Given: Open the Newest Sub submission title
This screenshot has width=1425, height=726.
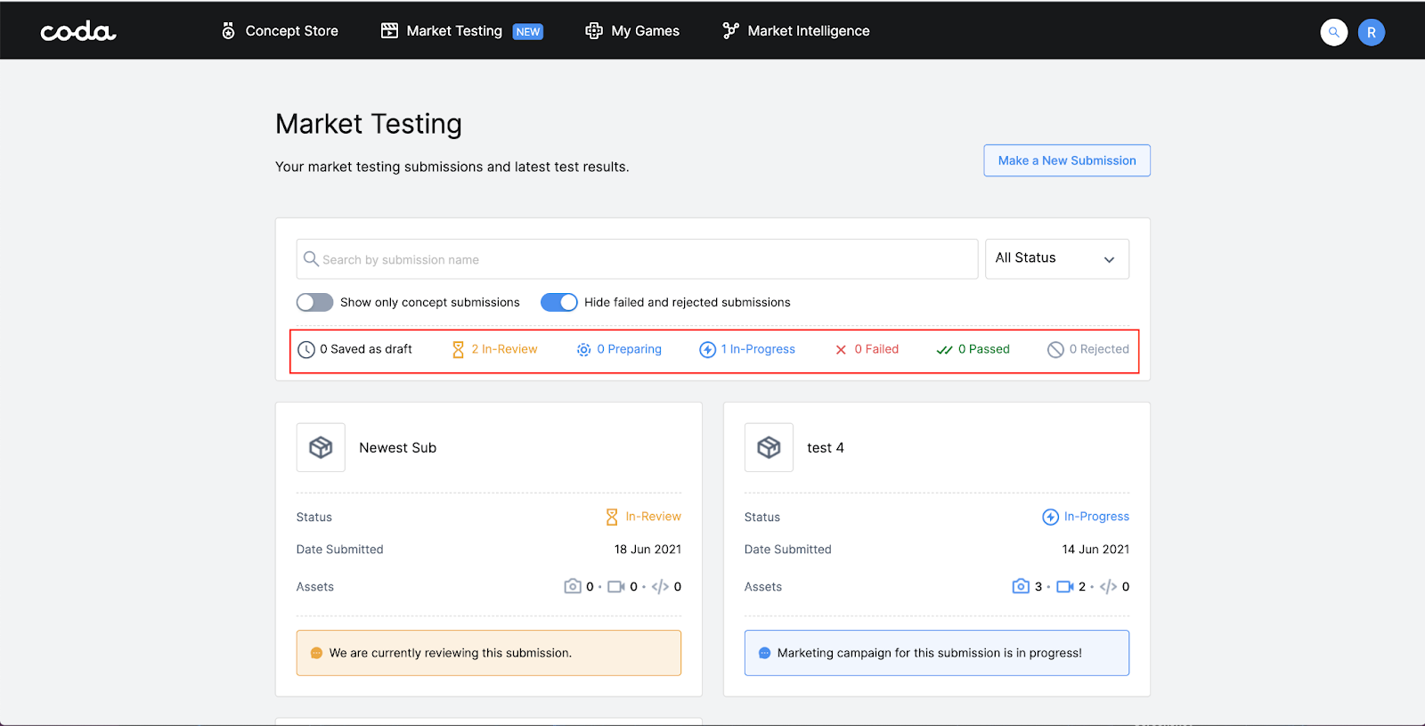Looking at the screenshot, I should coord(397,448).
